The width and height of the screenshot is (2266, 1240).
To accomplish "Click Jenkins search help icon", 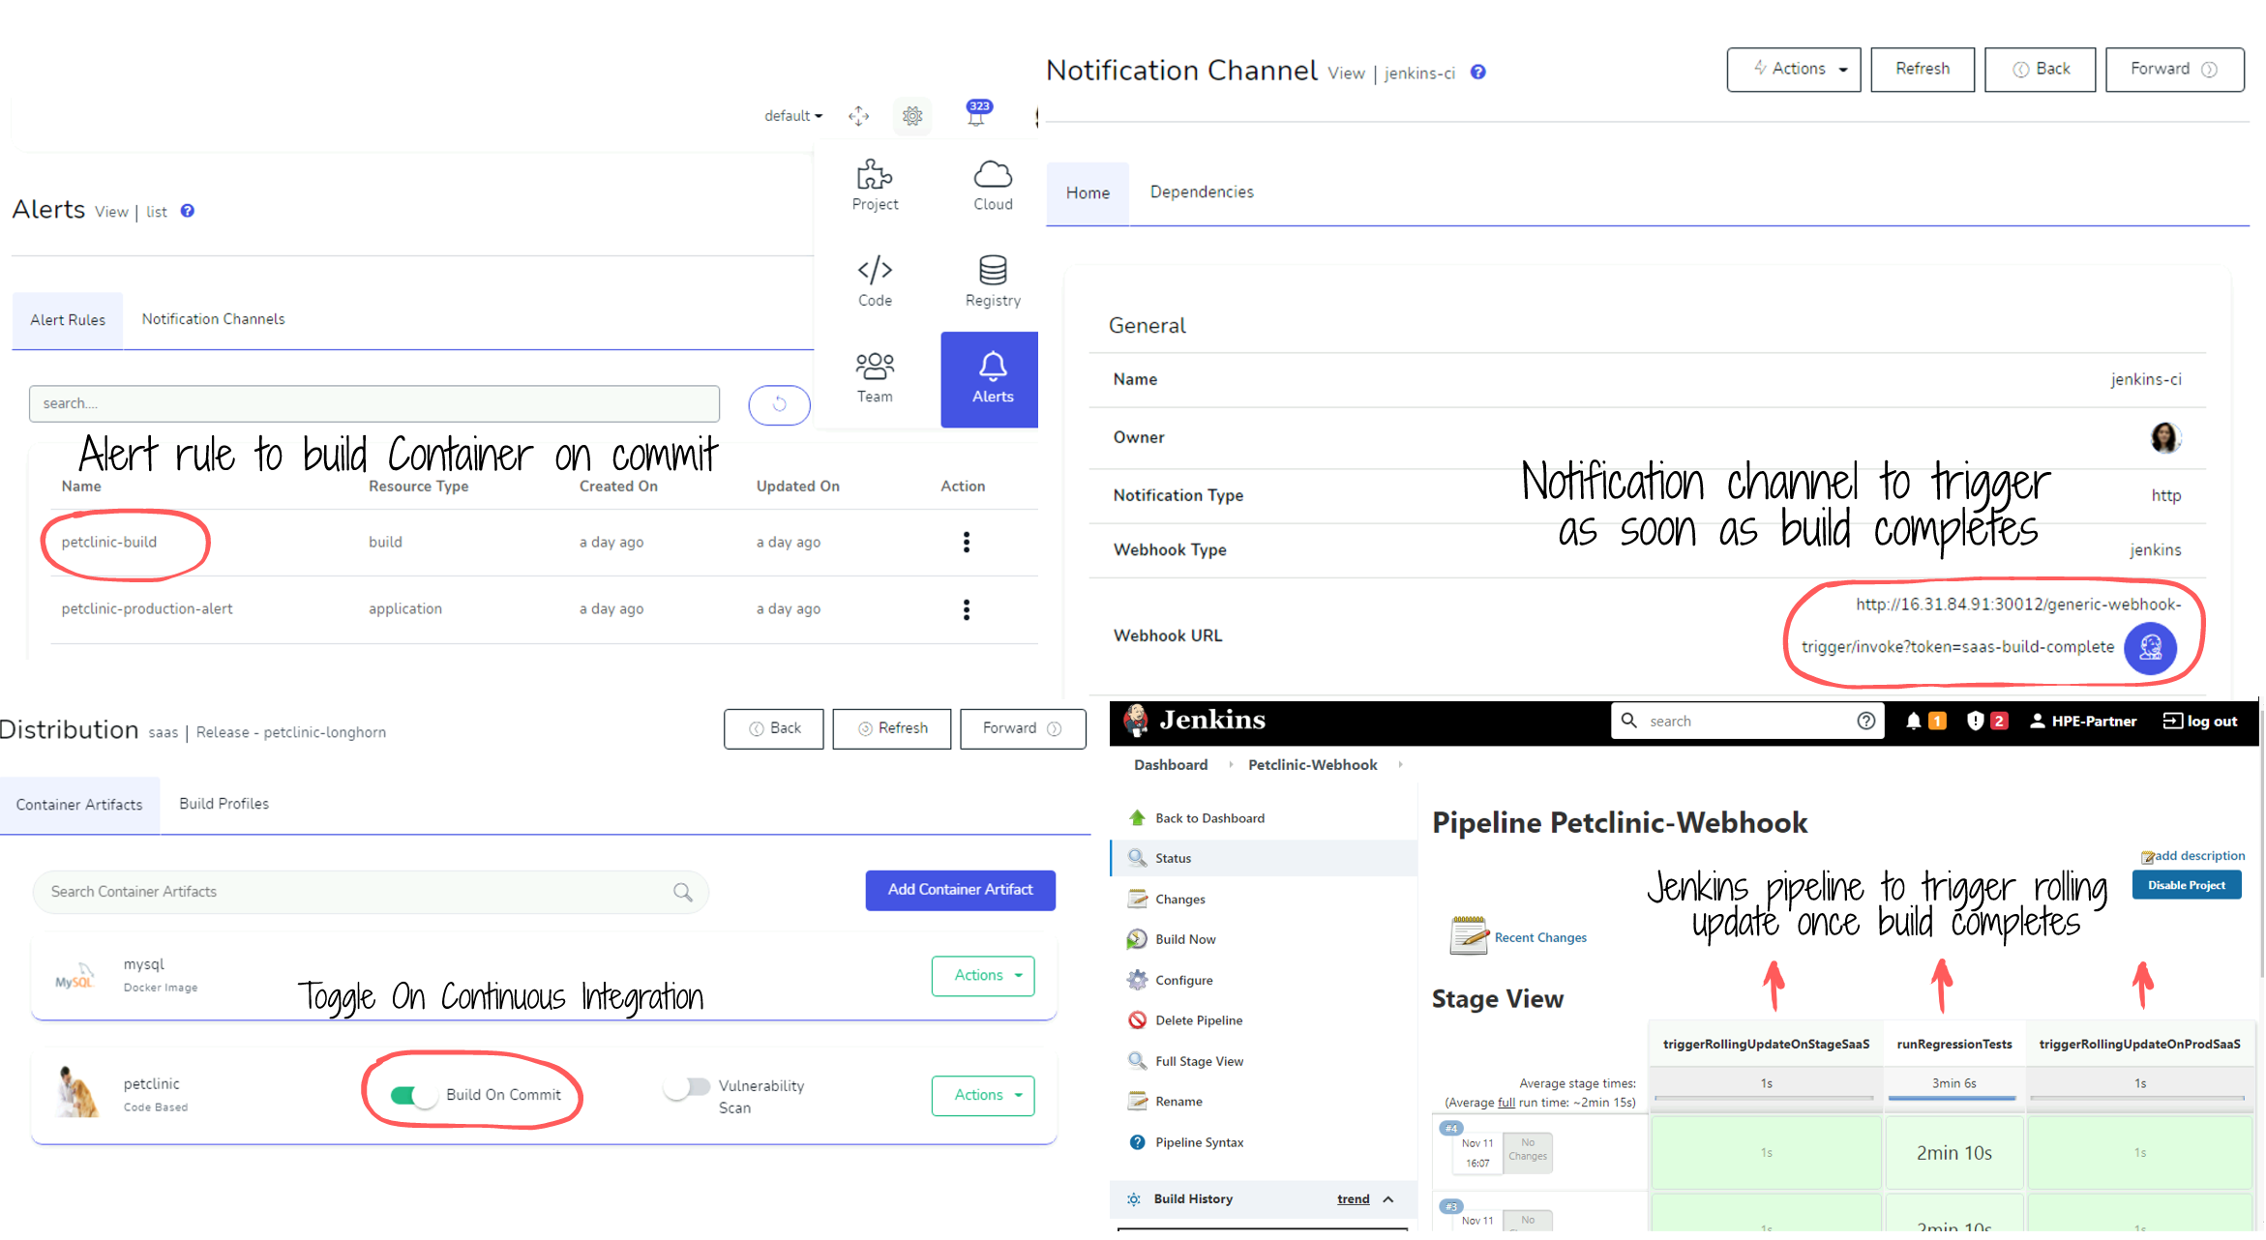I will (x=1865, y=721).
